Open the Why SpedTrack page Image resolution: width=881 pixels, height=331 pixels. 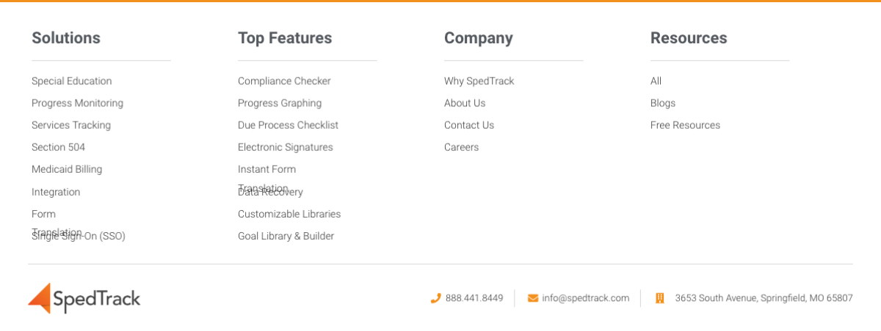point(479,81)
